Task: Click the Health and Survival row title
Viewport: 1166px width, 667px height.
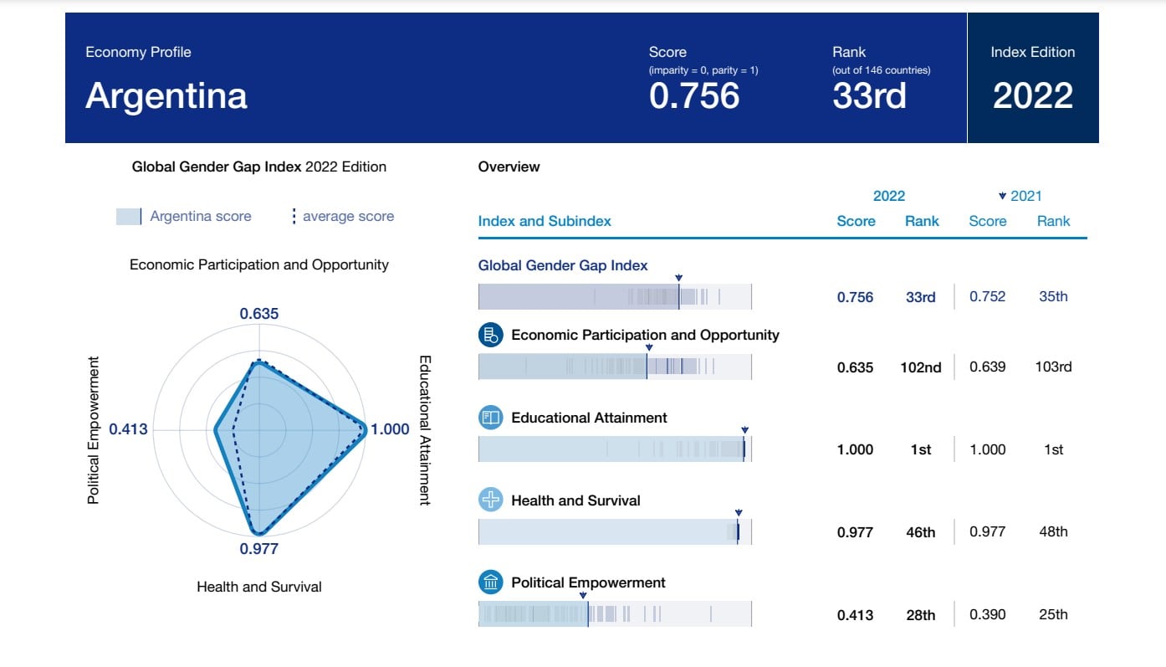Action: [575, 500]
